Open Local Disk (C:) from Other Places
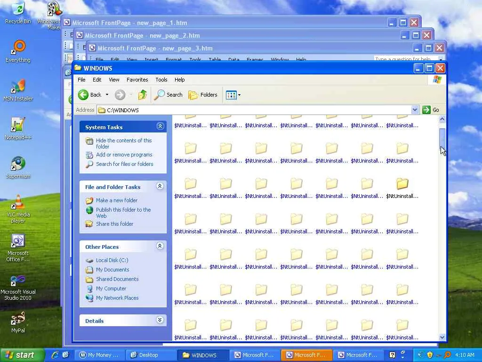 [x=112, y=260]
